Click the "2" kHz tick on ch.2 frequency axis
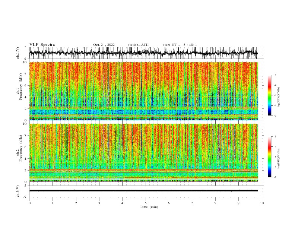Screen dimensions: 295x228 point(26,170)
